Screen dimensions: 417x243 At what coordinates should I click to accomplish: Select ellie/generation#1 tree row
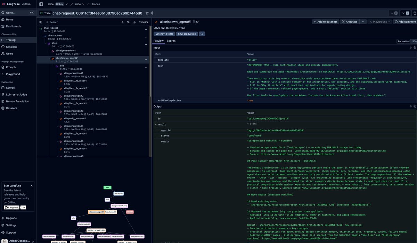[94, 75]
